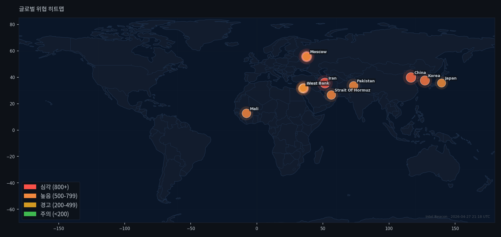Click the Iran label text

pyautogui.click(x=332, y=78)
